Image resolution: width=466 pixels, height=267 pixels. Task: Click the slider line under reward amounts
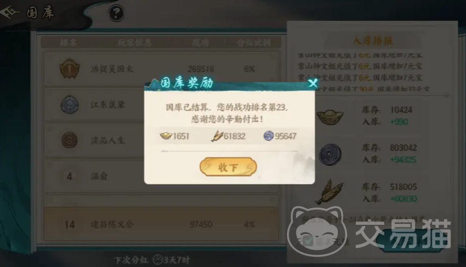tap(229, 151)
